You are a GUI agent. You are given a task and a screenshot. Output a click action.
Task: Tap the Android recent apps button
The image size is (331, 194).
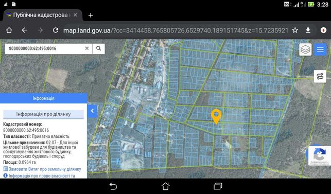218,186
